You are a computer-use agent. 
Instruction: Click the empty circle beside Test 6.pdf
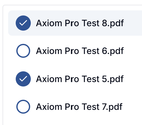click(23, 51)
